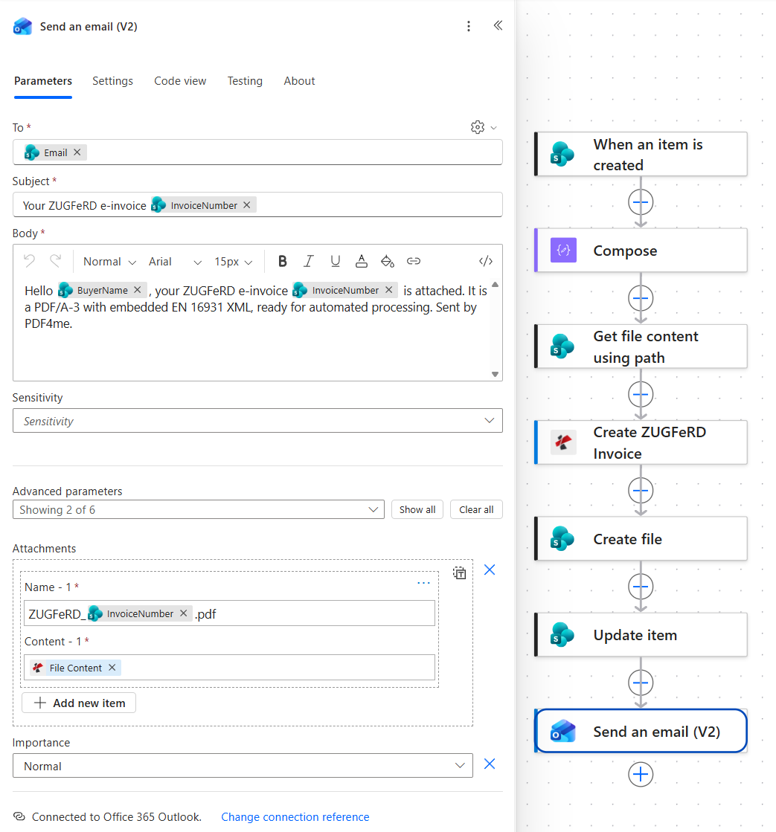Viewport: 776px width, 832px height.
Task: Select the Update item action
Action: tap(641, 635)
